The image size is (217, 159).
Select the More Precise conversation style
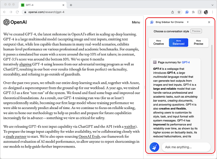click(198, 43)
